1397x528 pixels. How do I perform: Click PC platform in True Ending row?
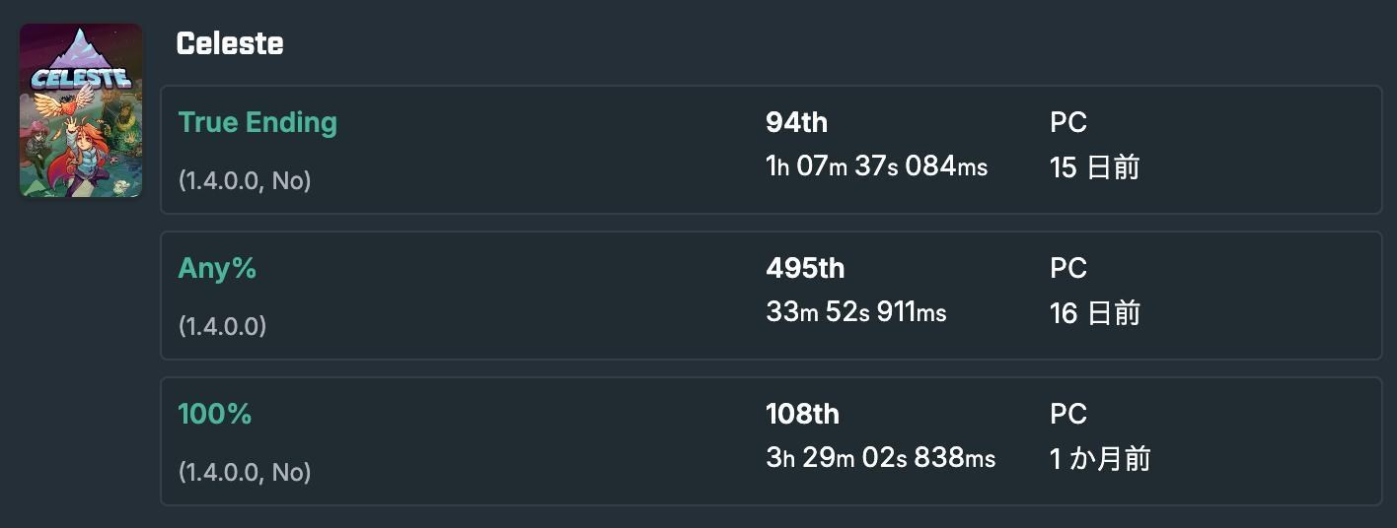[x=1068, y=122]
